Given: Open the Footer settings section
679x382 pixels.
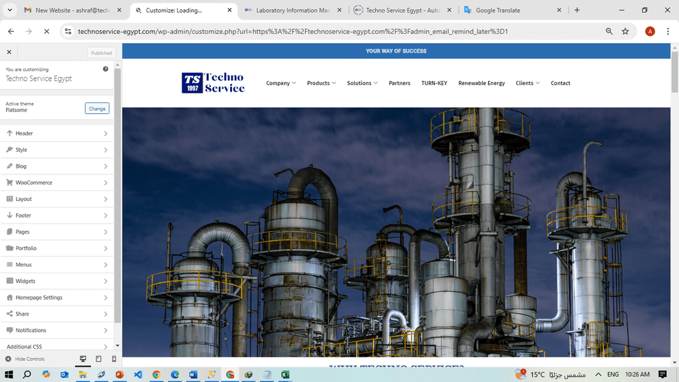Looking at the screenshot, I should pyautogui.click(x=57, y=216).
